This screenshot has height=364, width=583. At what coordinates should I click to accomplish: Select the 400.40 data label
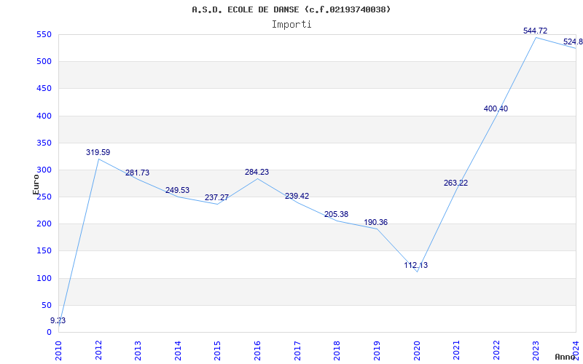[x=496, y=108]
